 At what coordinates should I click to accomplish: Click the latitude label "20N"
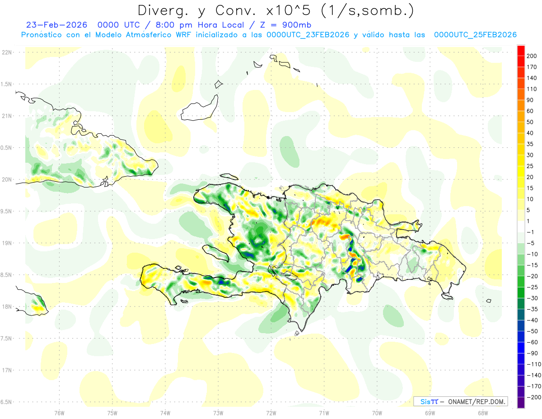coord(7,179)
